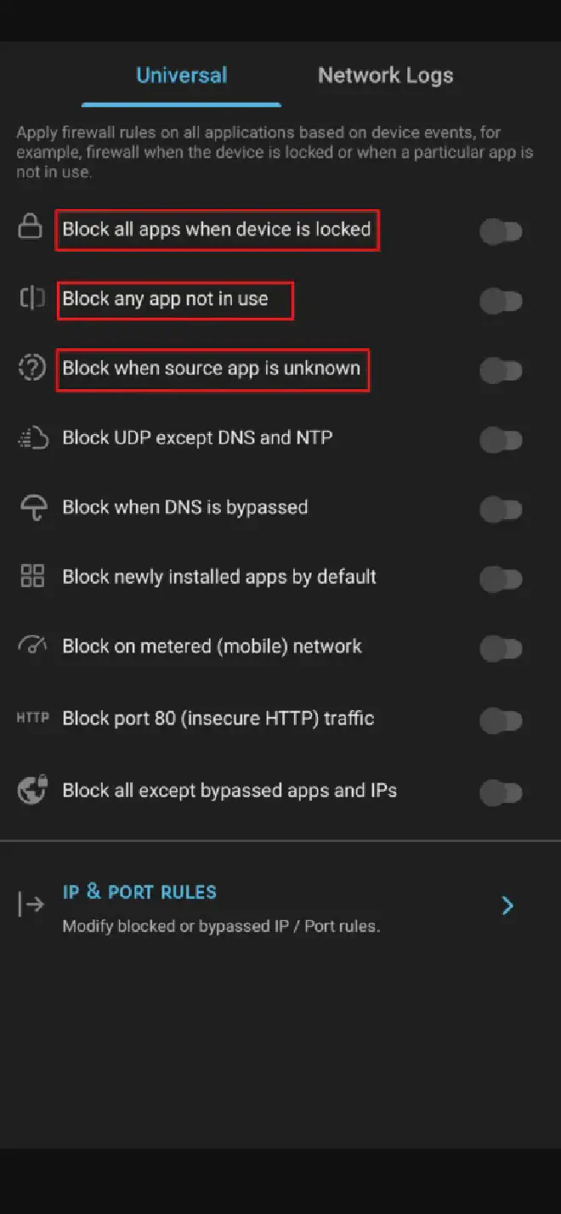Click the HTTP icon for port 80 rule
The image size is (561, 1214).
32,718
